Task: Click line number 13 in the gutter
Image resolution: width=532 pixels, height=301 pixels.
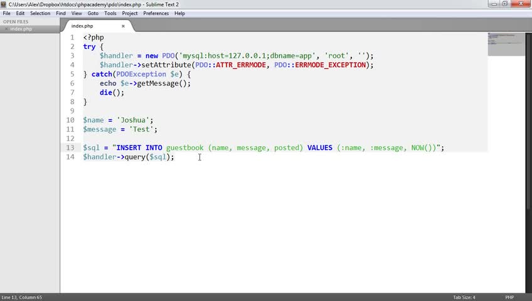Action: tap(70, 148)
